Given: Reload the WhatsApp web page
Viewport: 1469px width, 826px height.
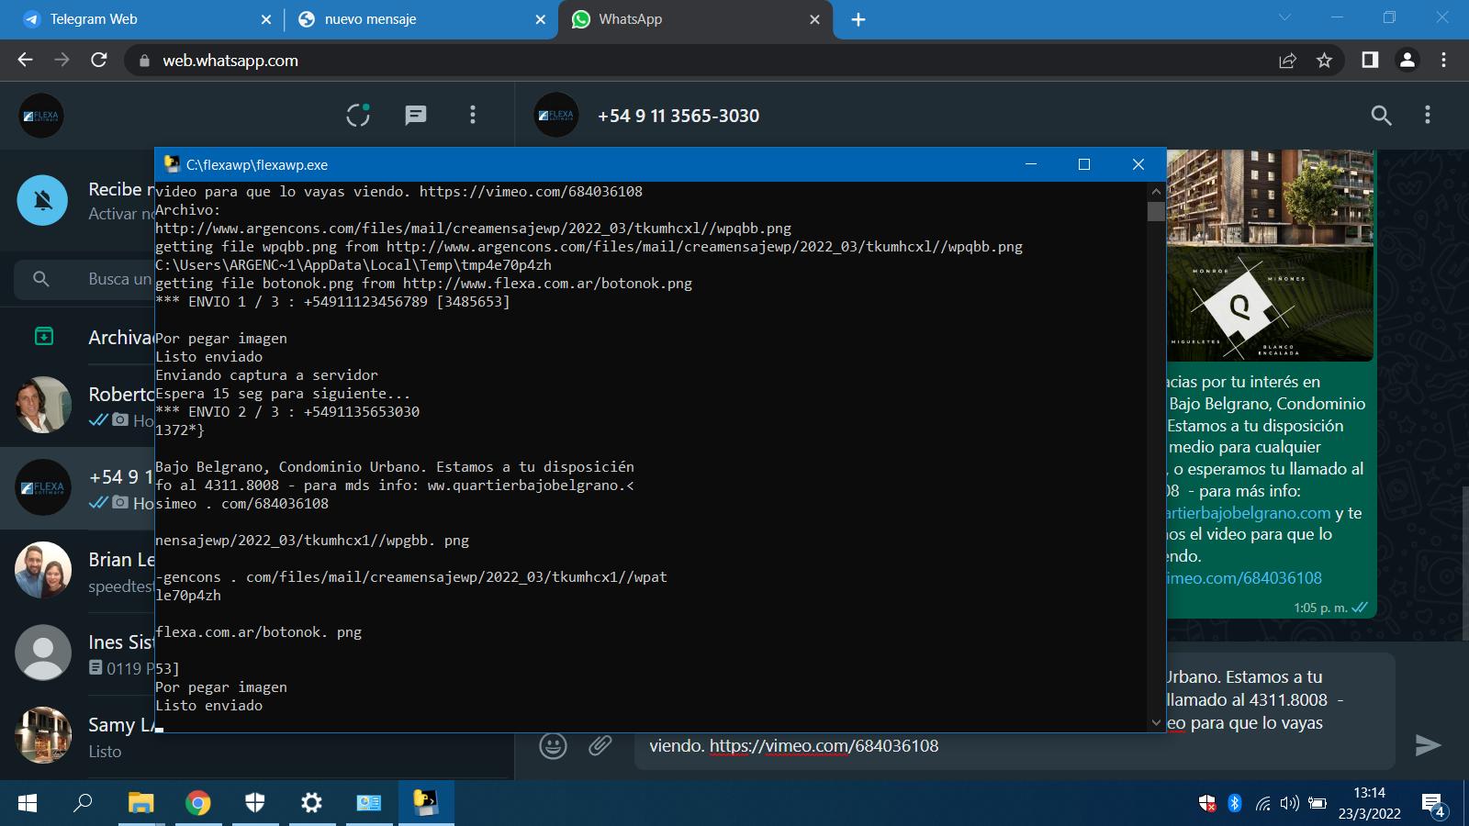Looking at the screenshot, I should pyautogui.click(x=99, y=60).
